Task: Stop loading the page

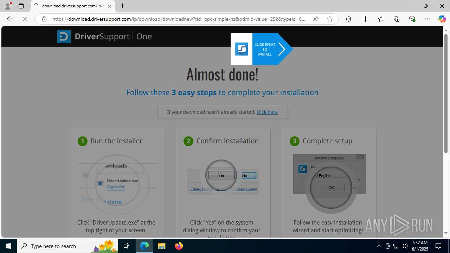Action: (25, 19)
